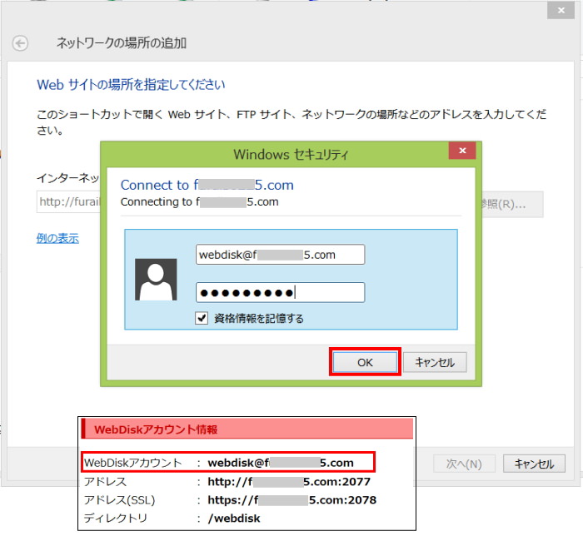Select the 'Connecting to' status text
The height and width of the screenshot is (541, 583).
(x=199, y=201)
